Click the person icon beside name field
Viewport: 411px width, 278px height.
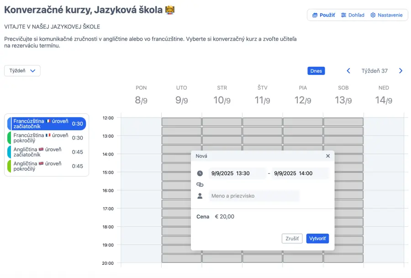pyautogui.click(x=200, y=196)
